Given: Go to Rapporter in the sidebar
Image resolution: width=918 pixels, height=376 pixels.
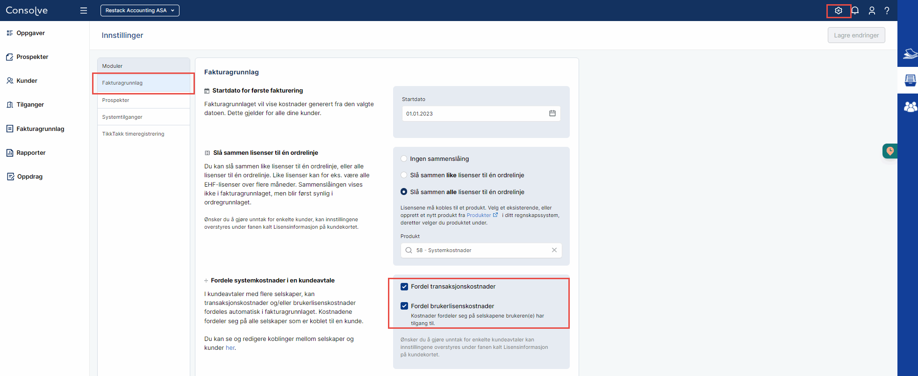Looking at the screenshot, I should tap(31, 152).
